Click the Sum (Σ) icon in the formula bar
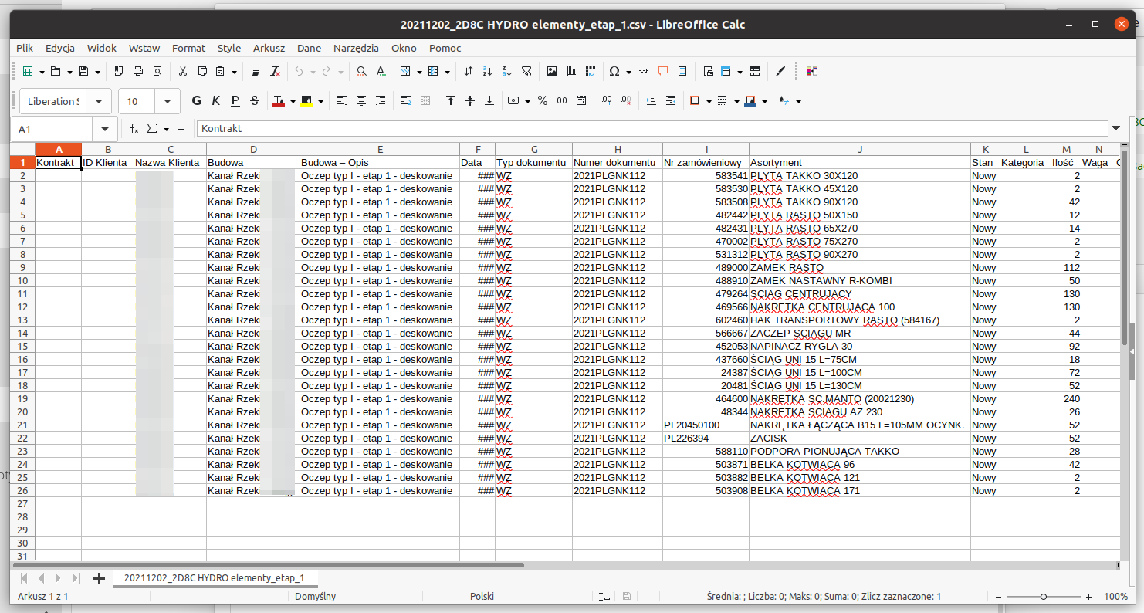This screenshot has height=613, width=1144. (152, 128)
